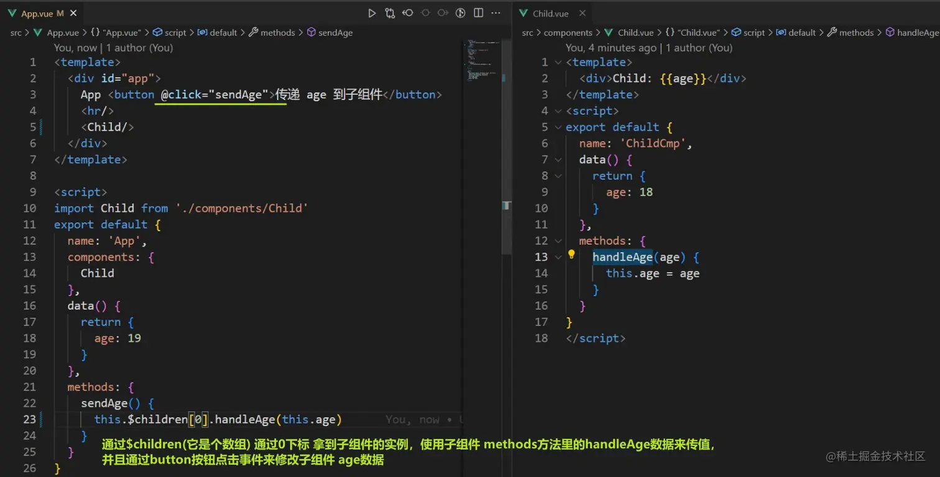Fold the handleAge function at line 13 in Child.vue
Screen dimensions: 940x477
point(558,257)
